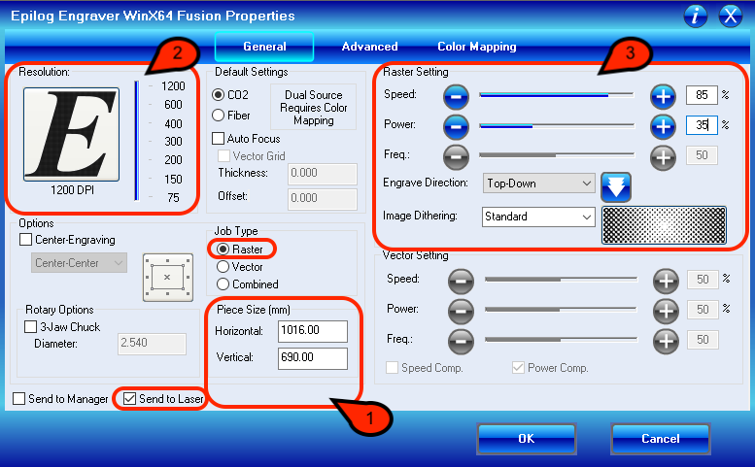The width and height of the screenshot is (755, 467).
Task: Click the large E resolution preview
Action: [x=73, y=131]
